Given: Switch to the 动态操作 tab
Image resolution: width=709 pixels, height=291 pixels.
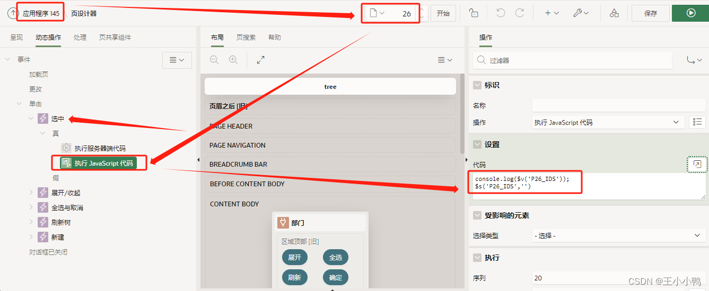Looking at the screenshot, I should click(x=48, y=38).
